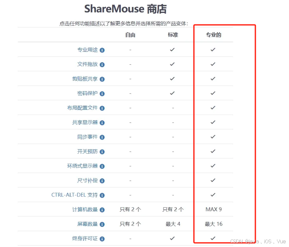Click info icon next to CTRL-ALT-DEL 支持

[x=102, y=195]
